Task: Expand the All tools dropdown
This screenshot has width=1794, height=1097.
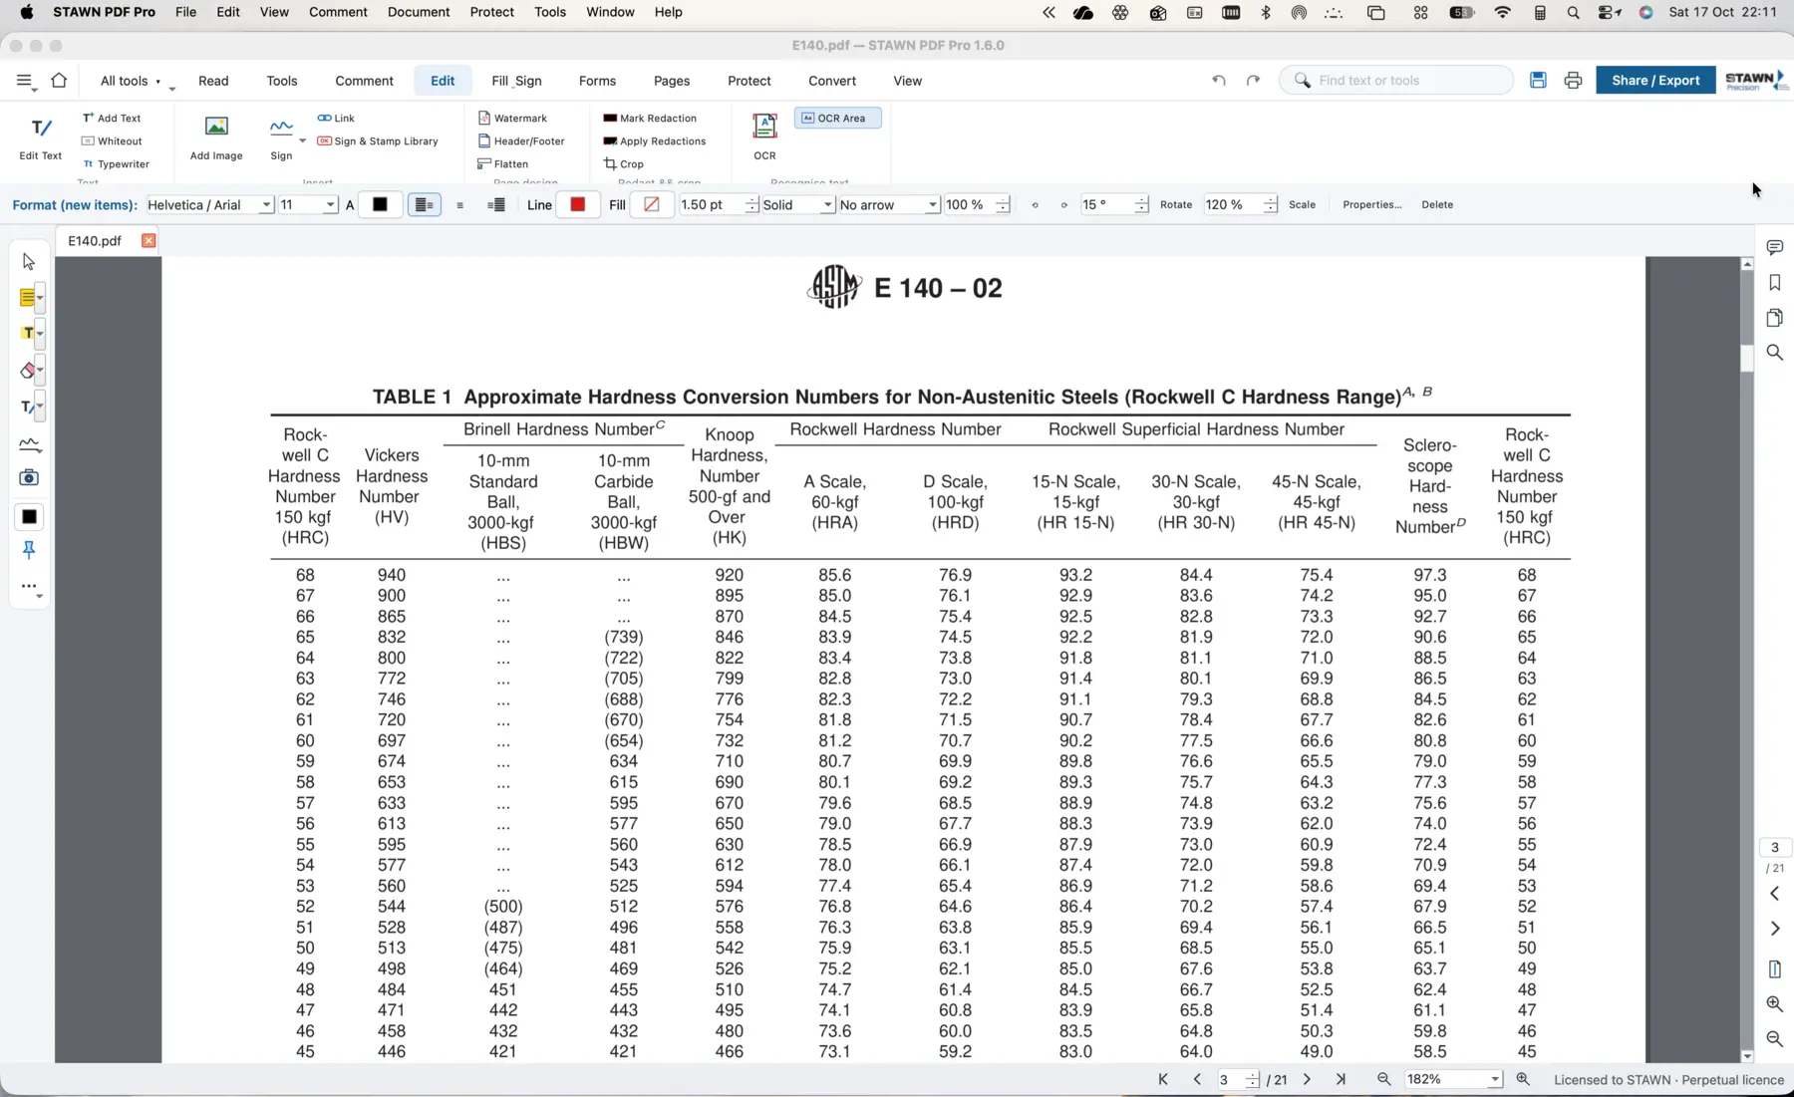Action: 131,81
